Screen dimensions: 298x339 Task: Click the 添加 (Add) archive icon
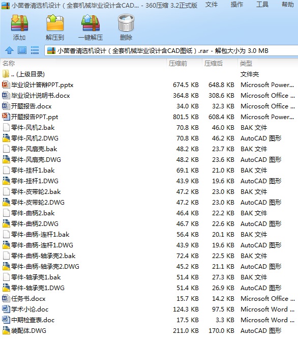tap(19, 23)
